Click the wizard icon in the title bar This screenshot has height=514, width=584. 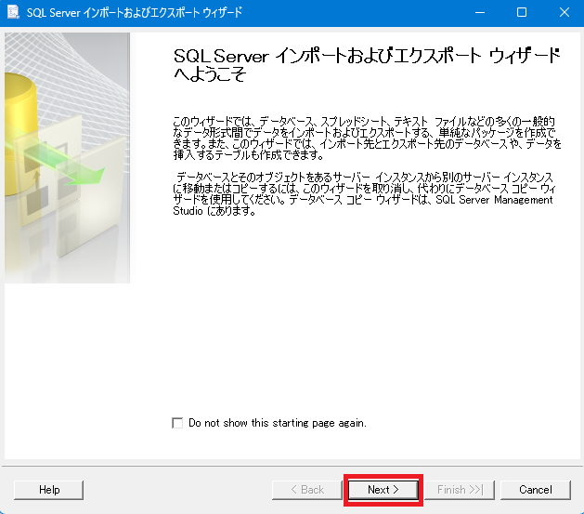(13, 12)
